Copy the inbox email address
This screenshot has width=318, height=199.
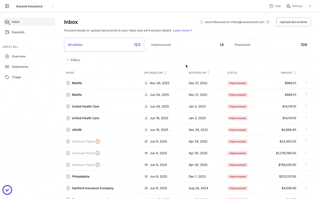[268, 22]
